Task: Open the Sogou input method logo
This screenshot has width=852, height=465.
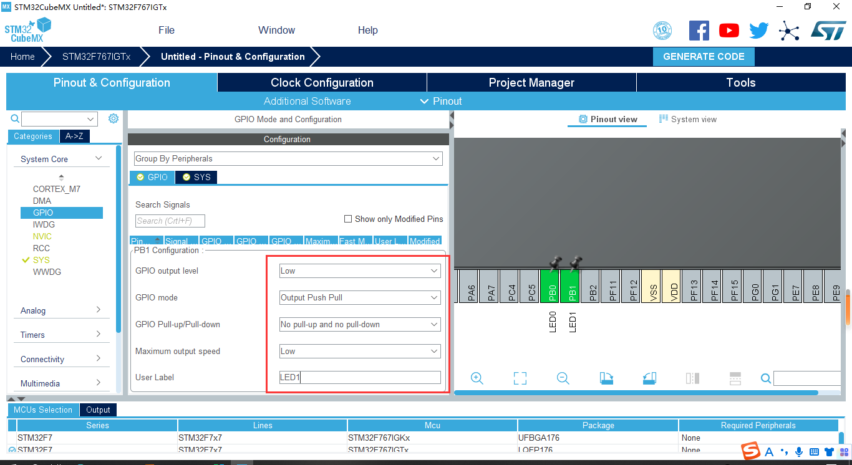Action: (750, 451)
